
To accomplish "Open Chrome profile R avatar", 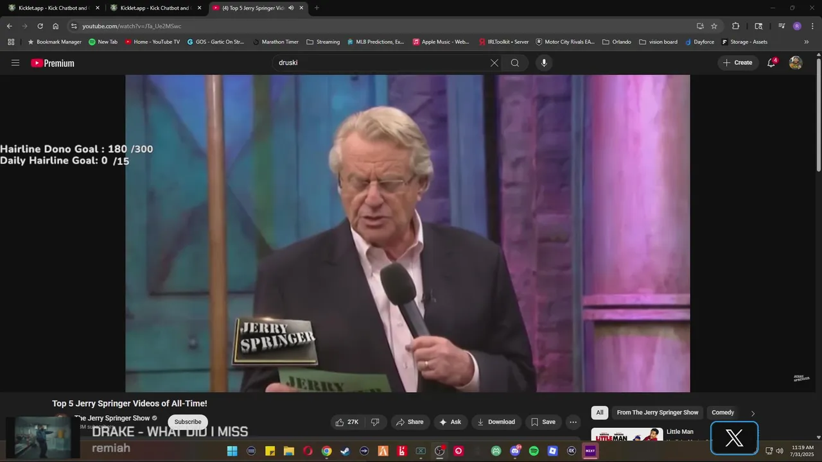I will pos(797,26).
